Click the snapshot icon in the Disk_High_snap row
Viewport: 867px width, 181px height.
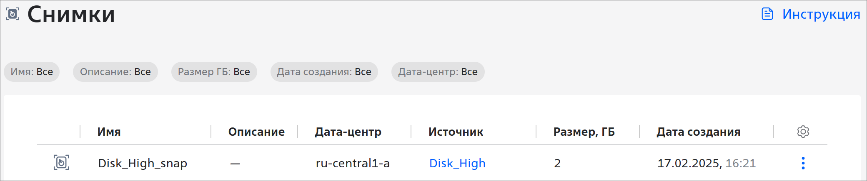61,162
